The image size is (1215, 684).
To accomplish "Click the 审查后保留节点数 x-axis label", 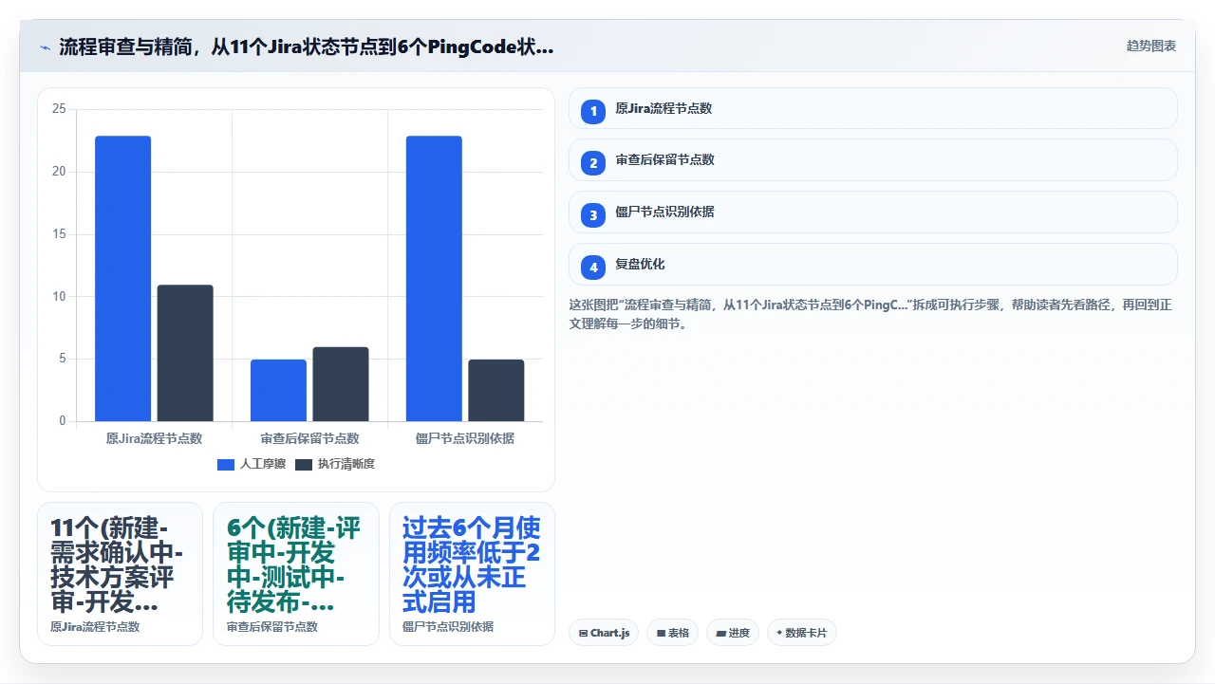I will pos(309,438).
